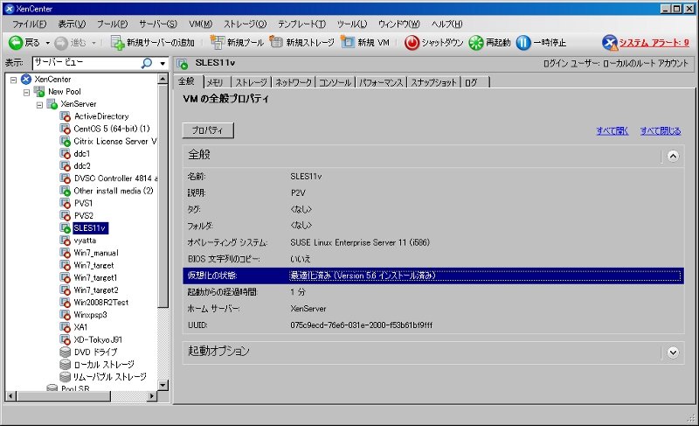
Task: Click the blue Suspend pause icon
Action: [x=523, y=43]
